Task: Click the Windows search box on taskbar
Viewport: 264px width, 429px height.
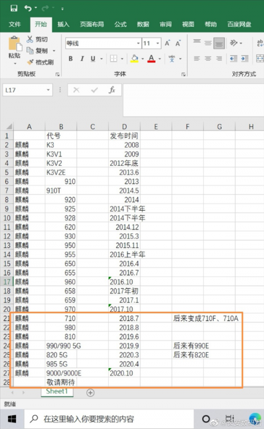Action: [x=109, y=419]
